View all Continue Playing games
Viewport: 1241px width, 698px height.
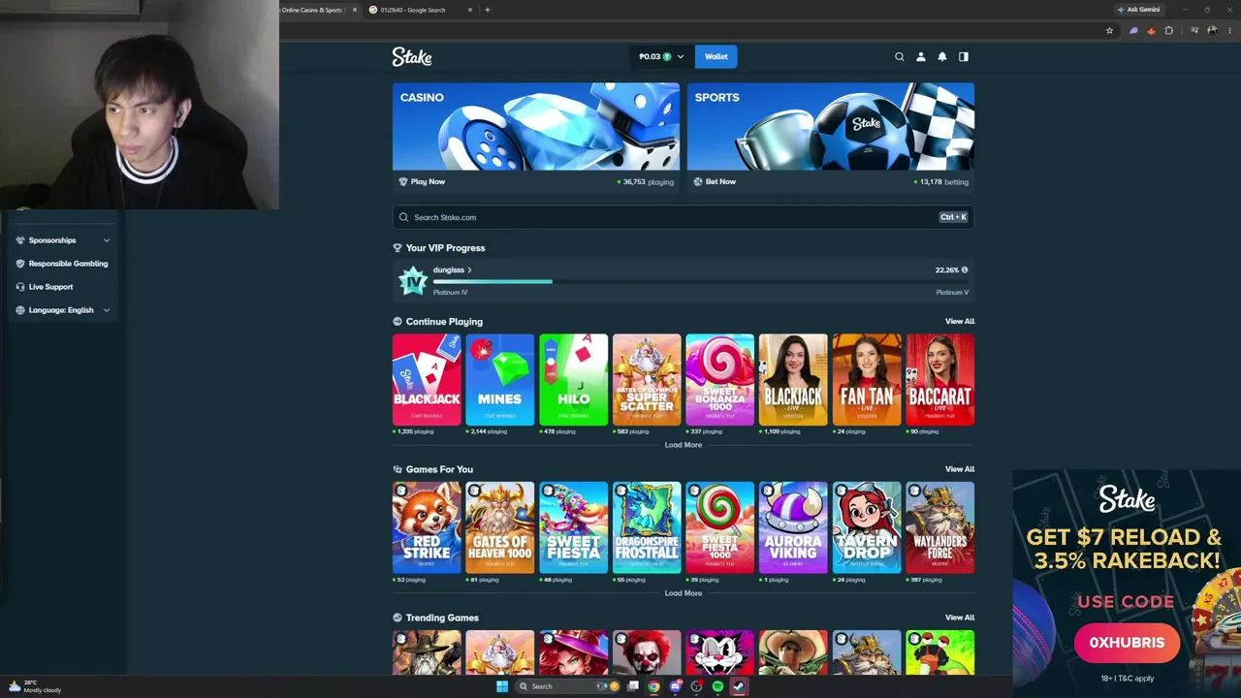[x=960, y=321]
